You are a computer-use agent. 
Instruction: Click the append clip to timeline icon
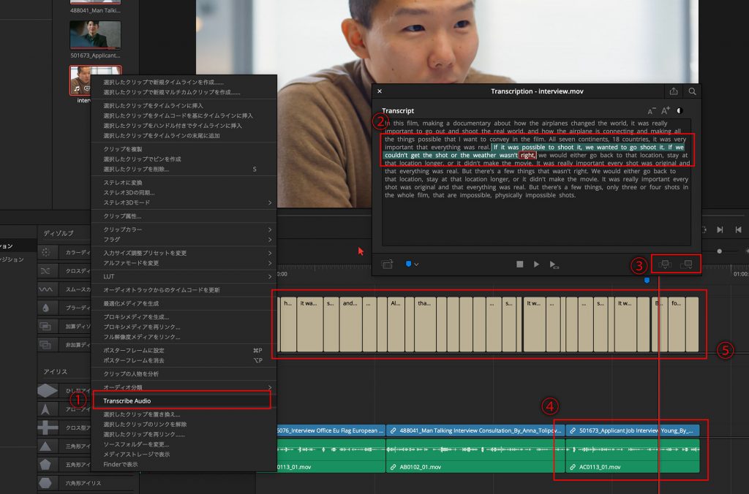click(x=687, y=265)
